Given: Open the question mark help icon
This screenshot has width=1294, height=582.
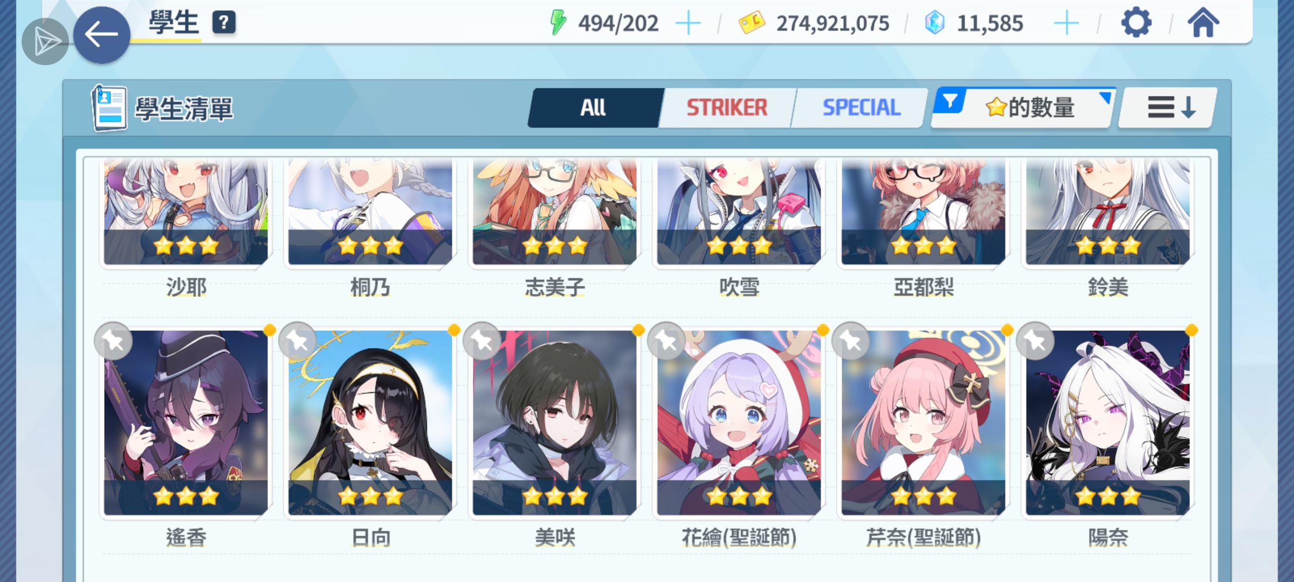Looking at the screenshot, I should 224,23.
